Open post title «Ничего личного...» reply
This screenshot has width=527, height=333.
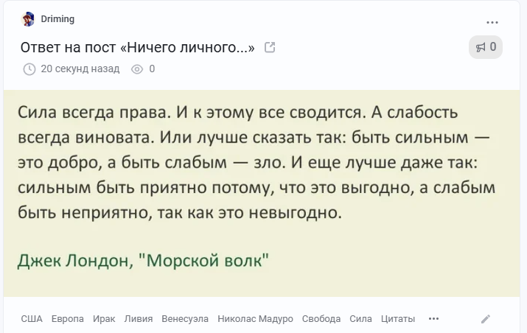[x=137, y=48]
